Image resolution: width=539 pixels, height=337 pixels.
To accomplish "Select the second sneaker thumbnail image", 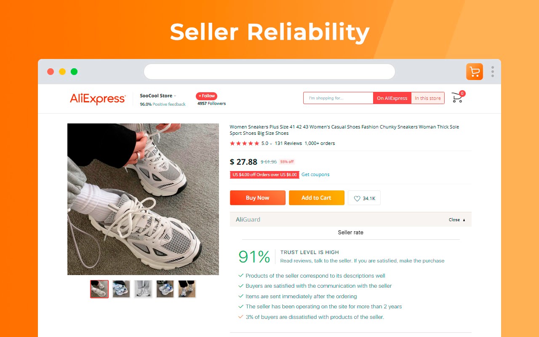I will [x=121, y=289].
